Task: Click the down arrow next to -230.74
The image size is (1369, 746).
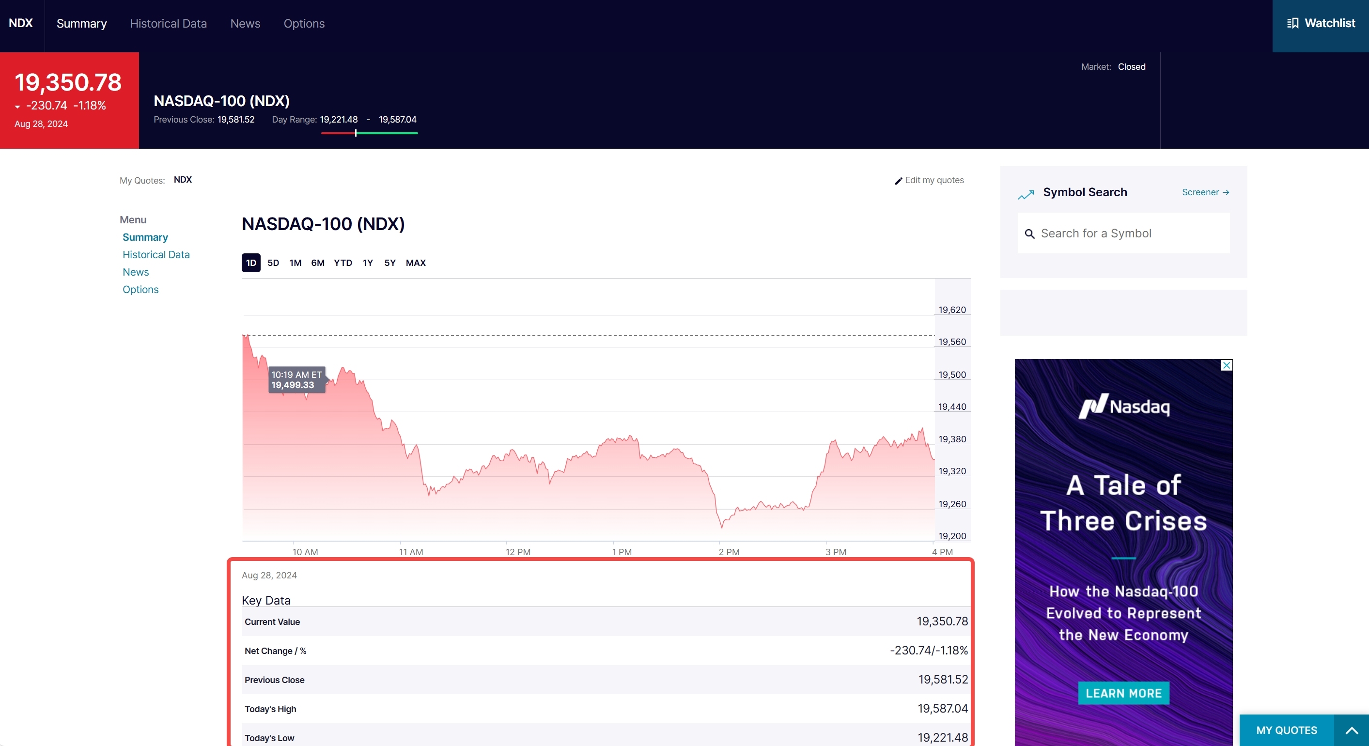Action: pos(17,108)
